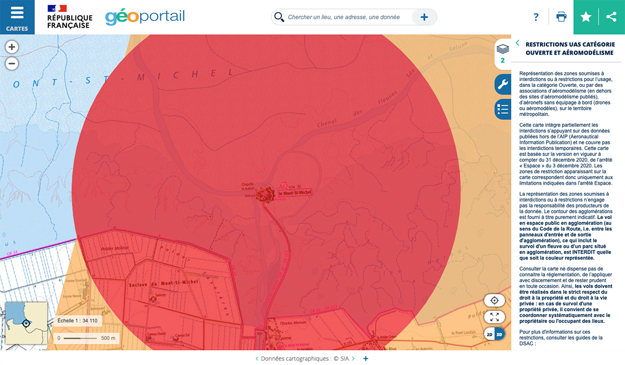Click the overview minimap thumbnail
Viewport: 625px width, 365px height.
pos(26,324)
